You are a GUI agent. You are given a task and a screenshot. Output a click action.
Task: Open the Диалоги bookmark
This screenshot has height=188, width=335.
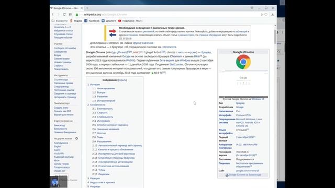click(x=109, y=21)
